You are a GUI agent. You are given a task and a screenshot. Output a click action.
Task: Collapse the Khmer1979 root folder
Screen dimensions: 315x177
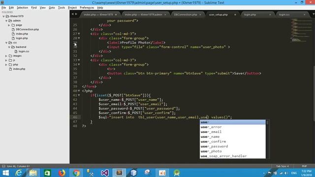(x=3, y=16)
